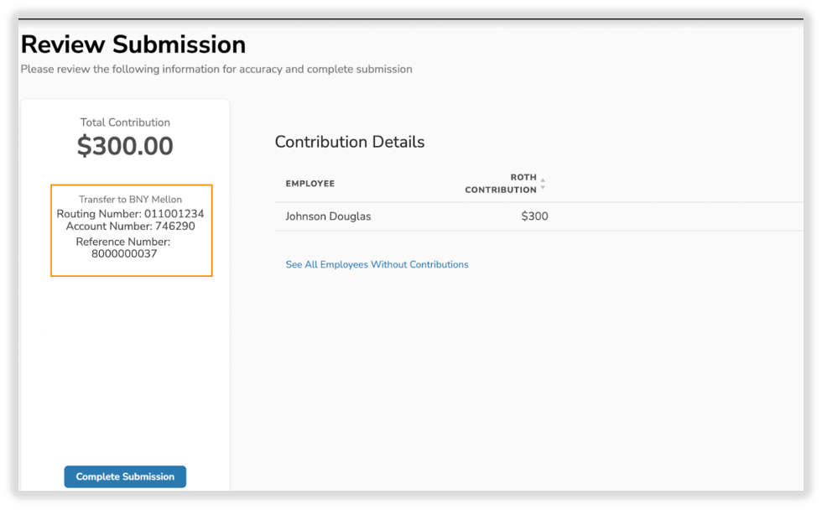The image size is (822, 510).
Task: Click the Complete Submission button
Action: [x=125, y=476]
